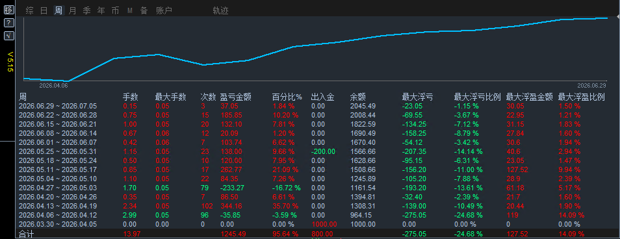Click the 合计 total row label
The height and width of the screenshot is (239, 620).
(27, 234)
